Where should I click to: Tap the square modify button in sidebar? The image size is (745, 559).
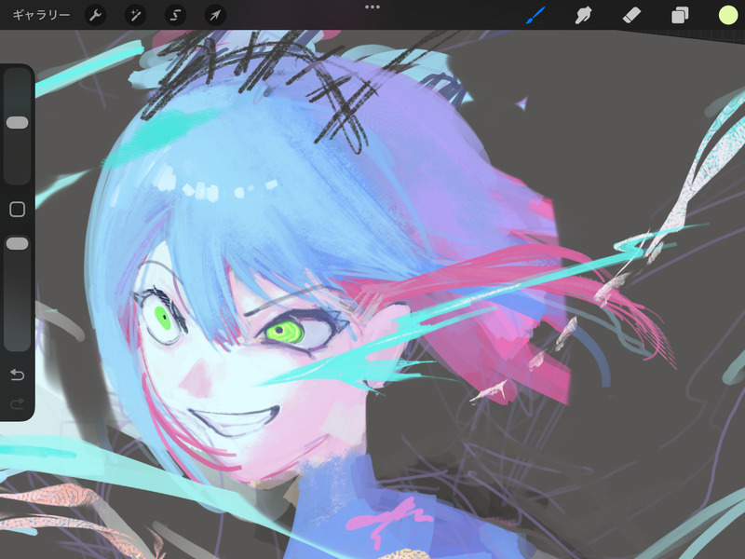click(17, 209)
